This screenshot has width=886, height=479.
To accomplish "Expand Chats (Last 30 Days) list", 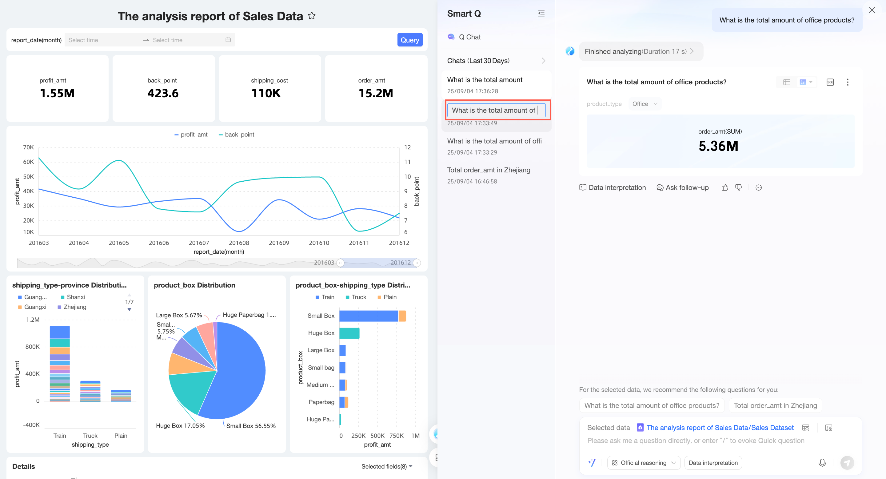I will pyautogui.click(x=543, y=61).
